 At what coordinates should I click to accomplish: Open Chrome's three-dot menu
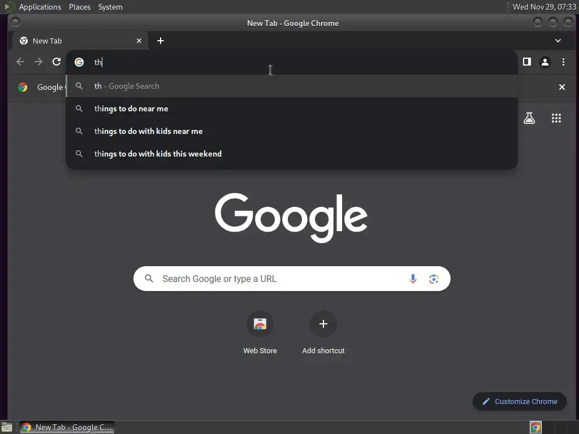(x=563, y=62)
